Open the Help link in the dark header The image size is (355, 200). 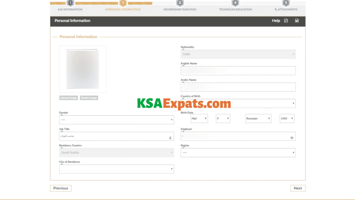(276, 20)
